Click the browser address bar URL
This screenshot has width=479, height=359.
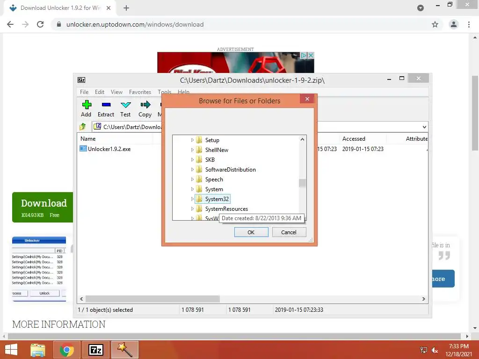tap(135, 24)
